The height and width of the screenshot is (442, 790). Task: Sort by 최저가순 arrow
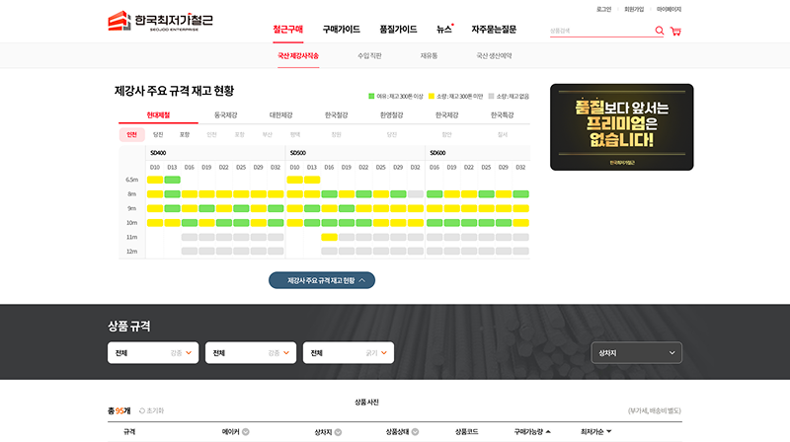pyautogui.click(x=609, y=432)
